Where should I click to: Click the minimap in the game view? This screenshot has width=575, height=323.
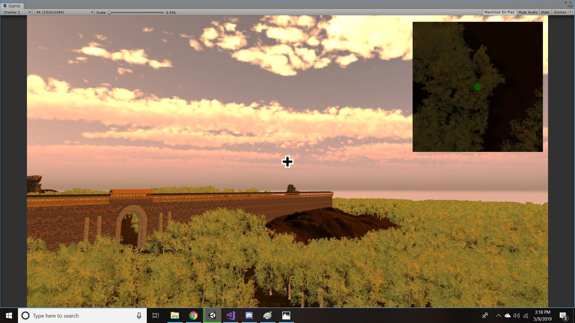(477, 87)
